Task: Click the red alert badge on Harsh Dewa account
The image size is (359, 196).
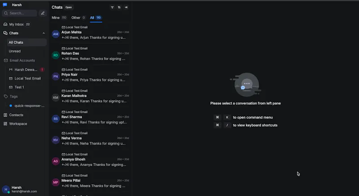Action: (42, 70)
